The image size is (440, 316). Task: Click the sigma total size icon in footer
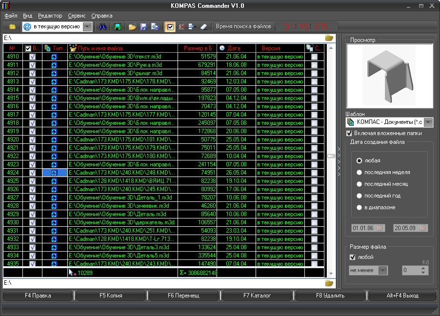coord(183,273)
